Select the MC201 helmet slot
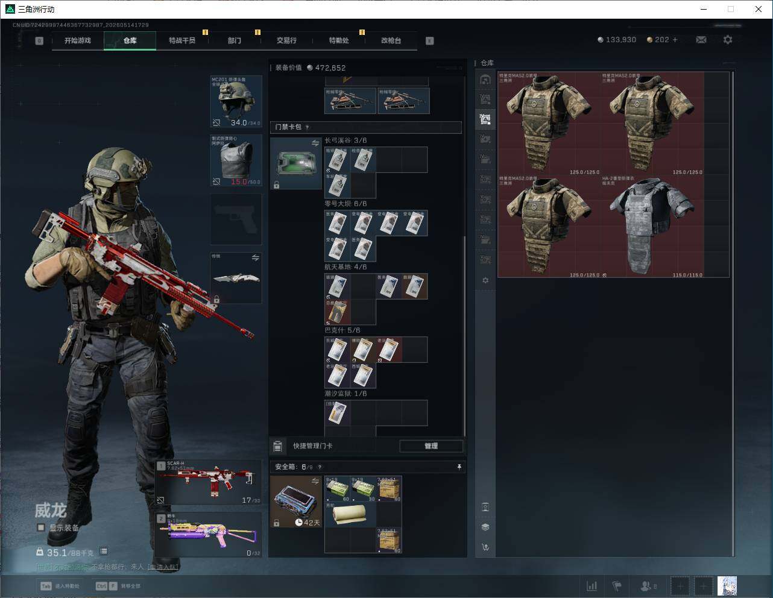This screenshot has width=773, height=598. click(236, 101)
